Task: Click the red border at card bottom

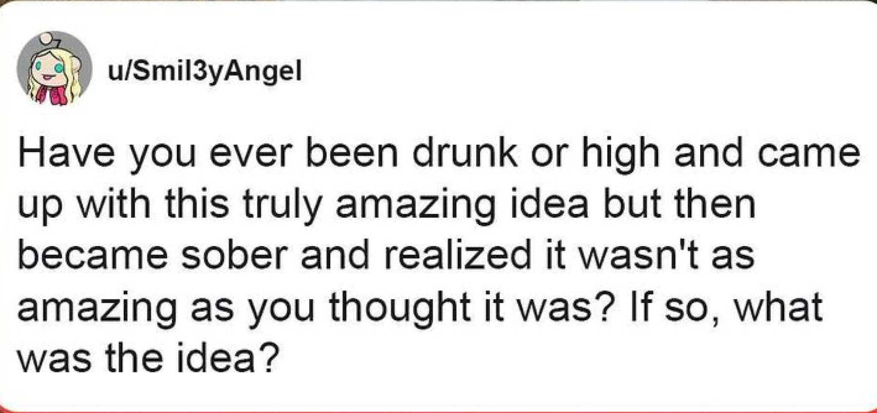Action: click(x=438, y=411)
